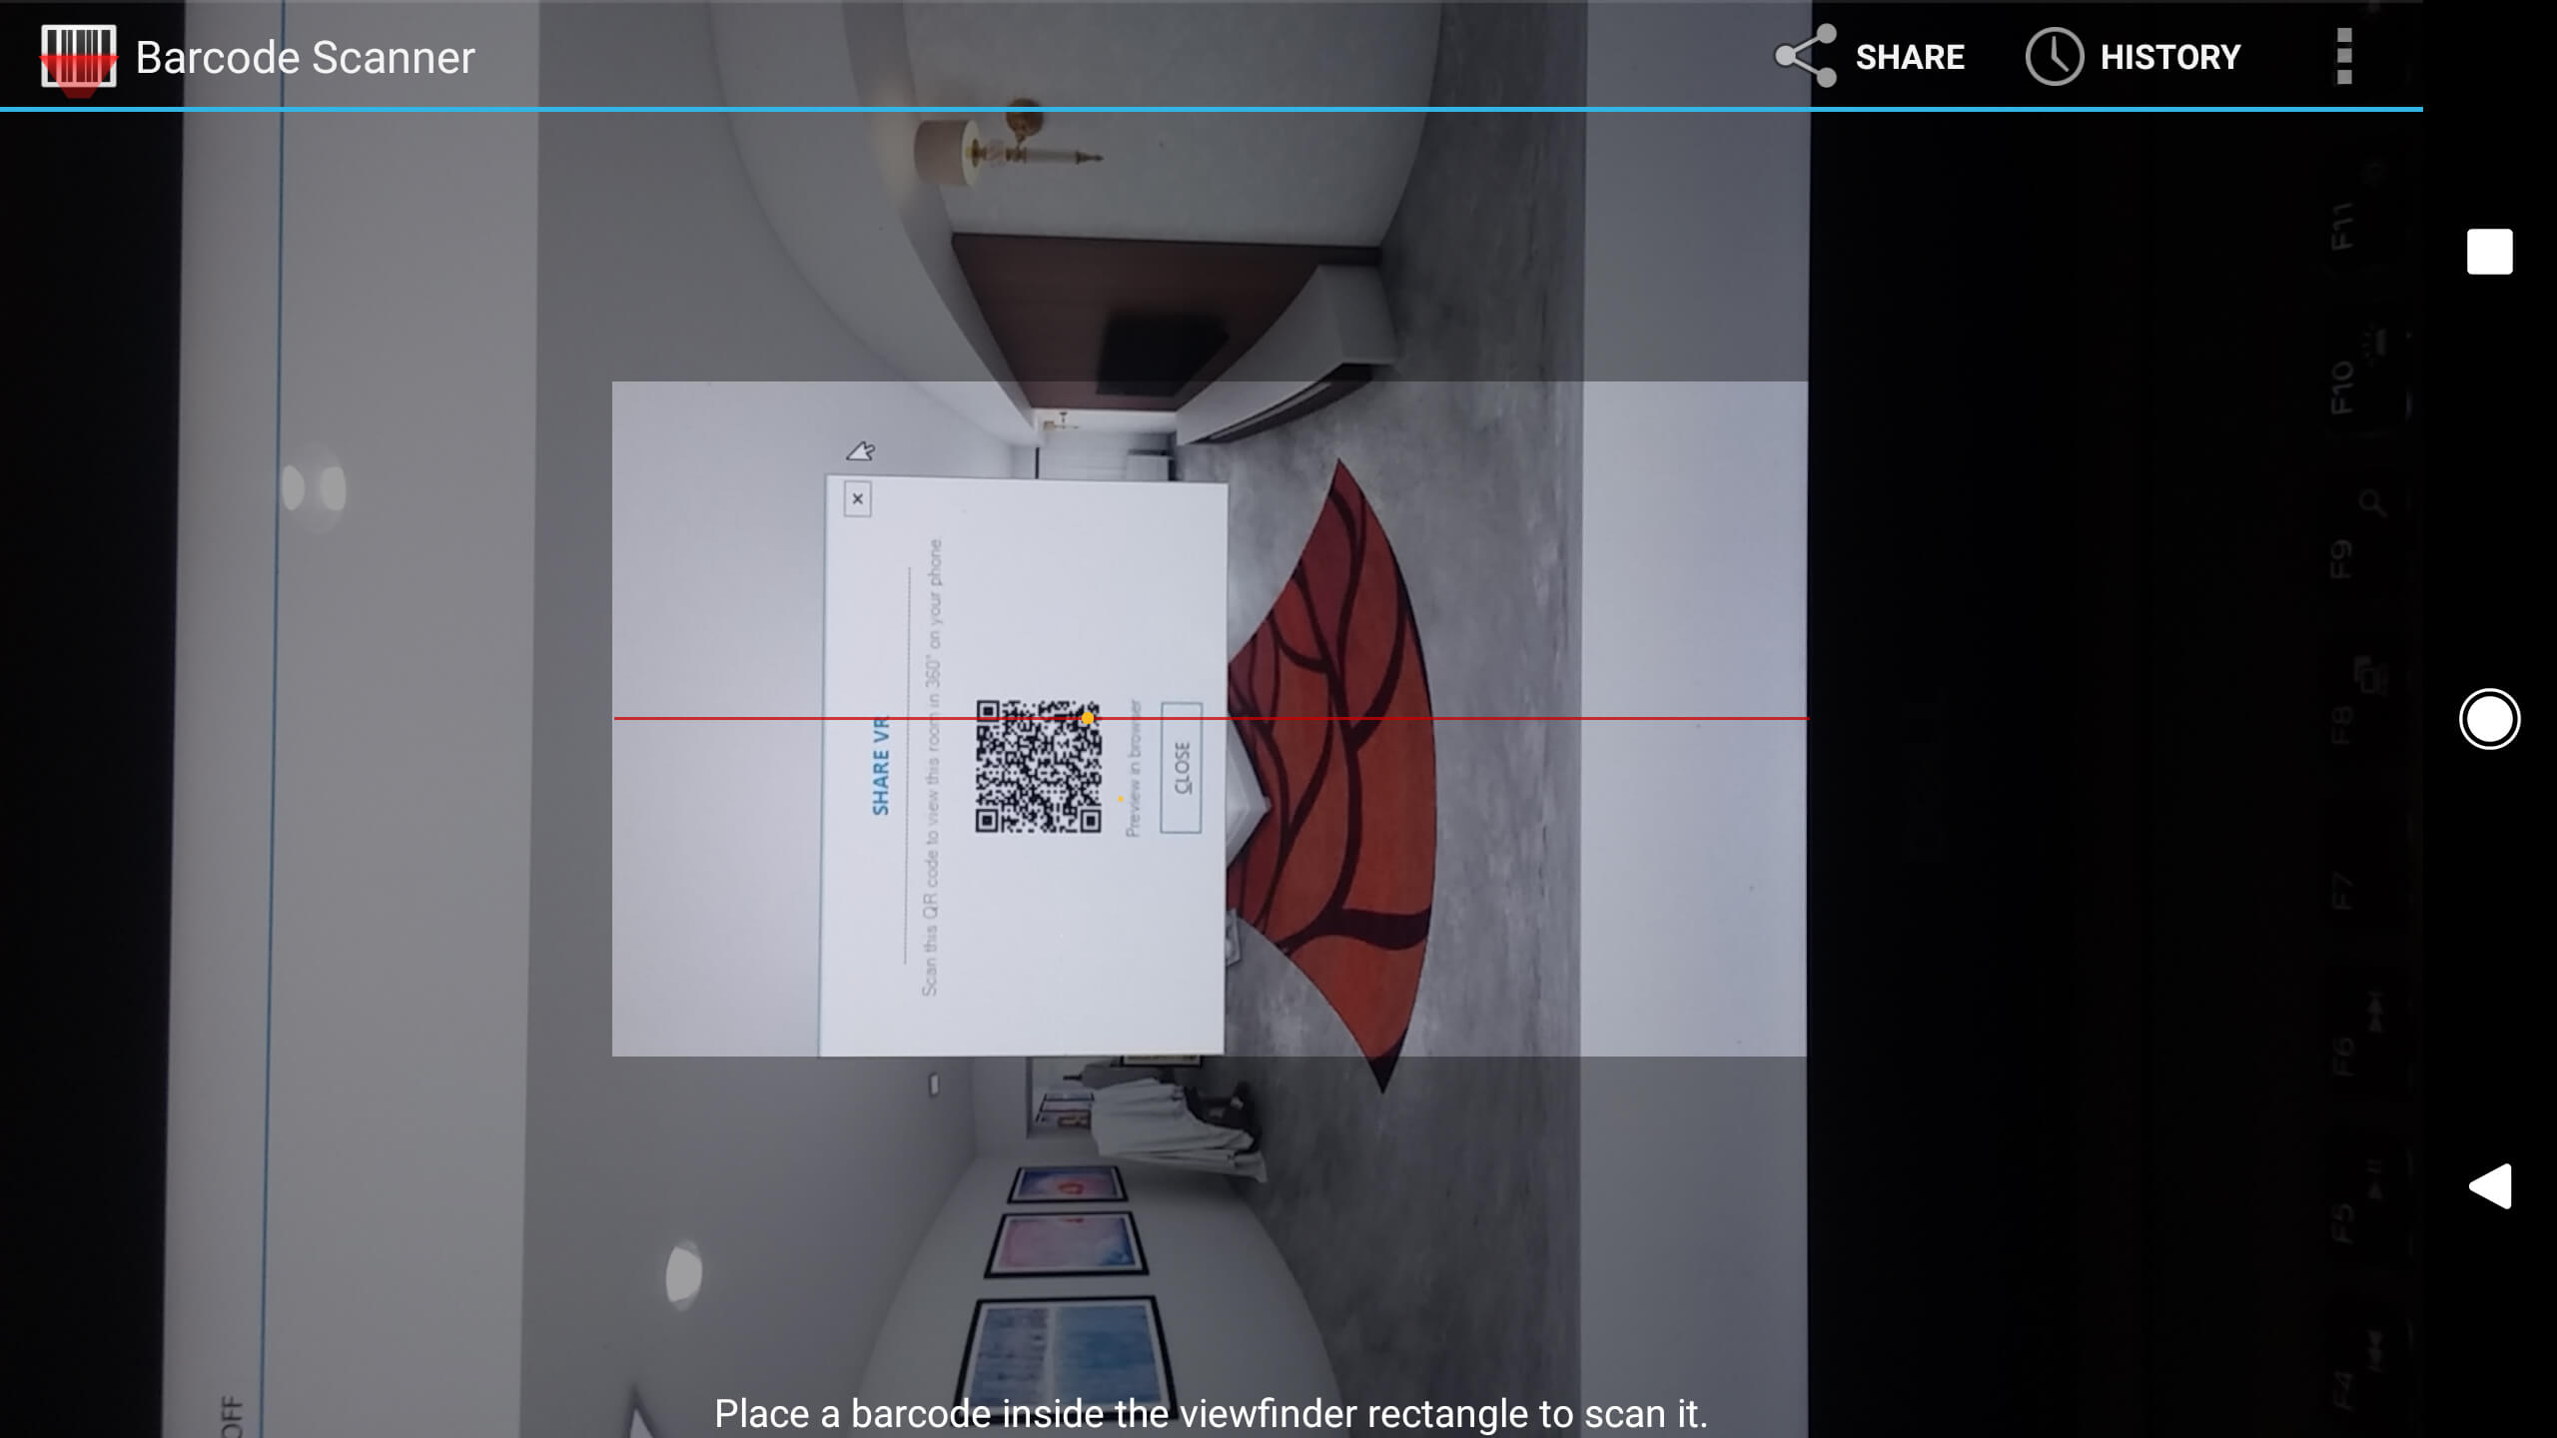Tap the 'Preview in browser' link text
Screen dimensions: 2557x1438
[x=1134, y=769]
